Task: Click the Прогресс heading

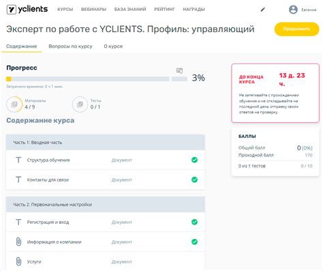Action: click(x=22, y=68)
